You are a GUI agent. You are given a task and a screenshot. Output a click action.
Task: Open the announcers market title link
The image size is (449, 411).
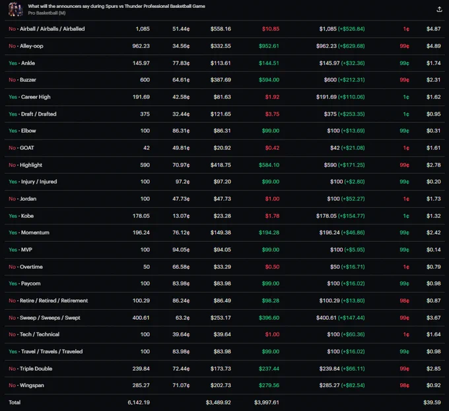coord(116,6)
